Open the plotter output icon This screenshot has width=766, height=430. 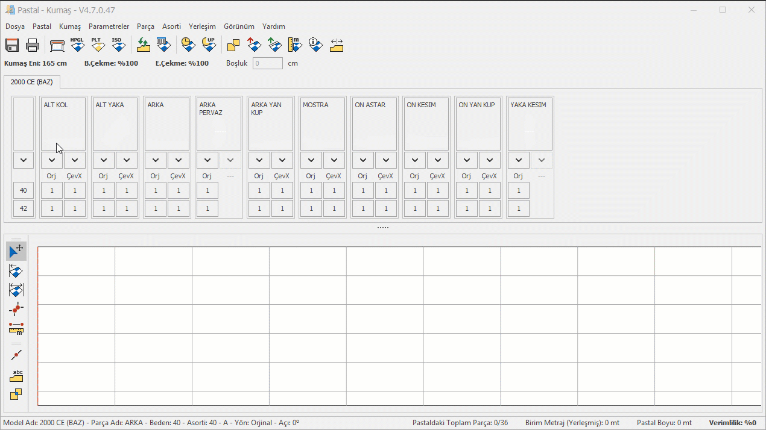(57, 45)
